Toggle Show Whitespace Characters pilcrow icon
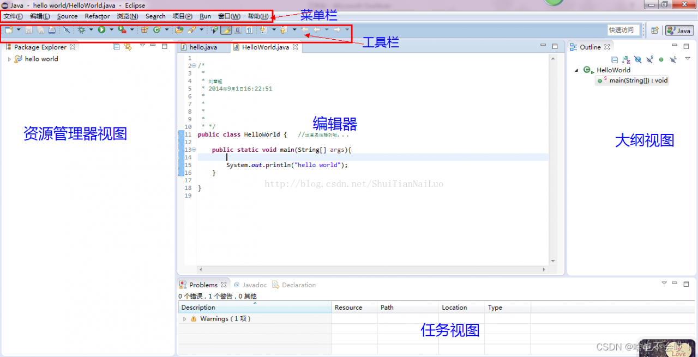698x357 pixels. click(x=249, y=30)
